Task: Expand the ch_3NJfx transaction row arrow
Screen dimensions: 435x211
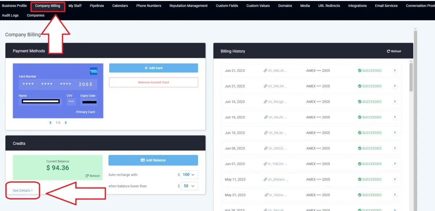Action: pyautogui.click(x=395, y=117)
